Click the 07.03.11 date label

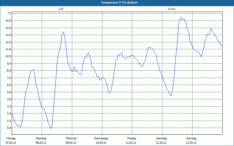click(x=11, y=143)
